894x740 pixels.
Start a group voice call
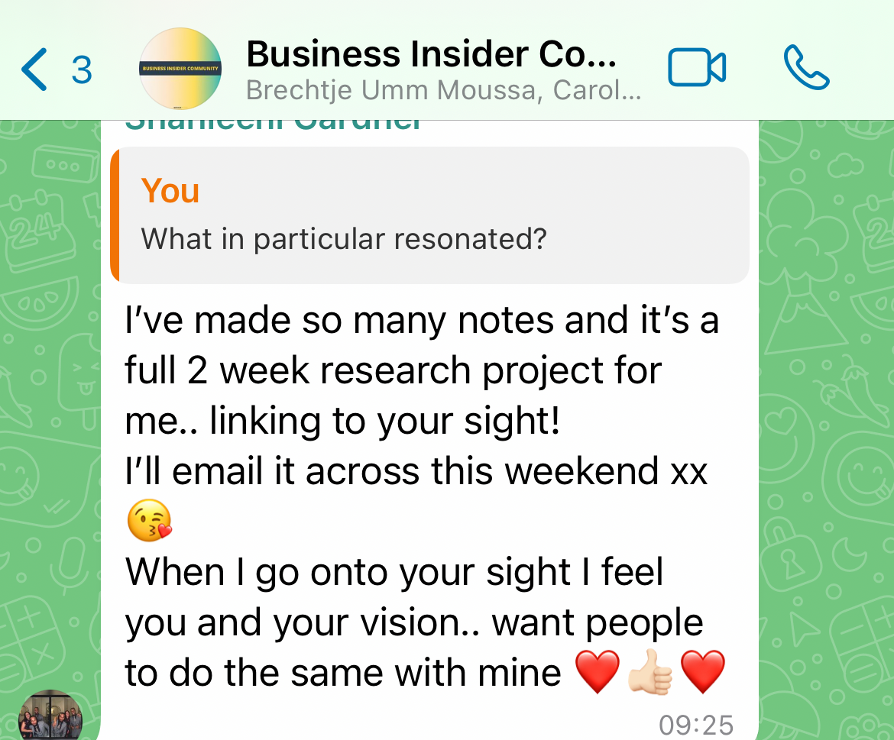click(x=806, y=67)
